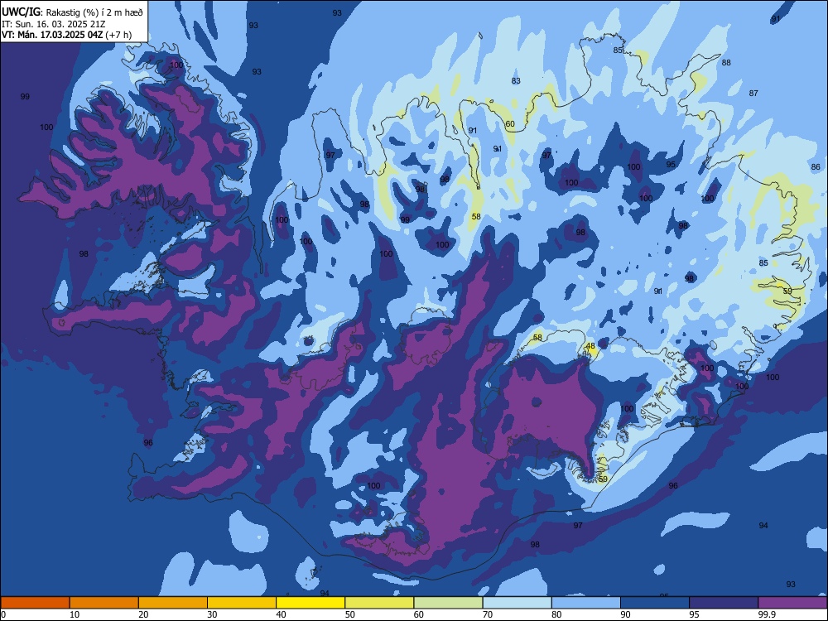The height and width of the screenshot is (621, 828).
Task: Click the '80' legend tick label
Action: click(556, 614)
